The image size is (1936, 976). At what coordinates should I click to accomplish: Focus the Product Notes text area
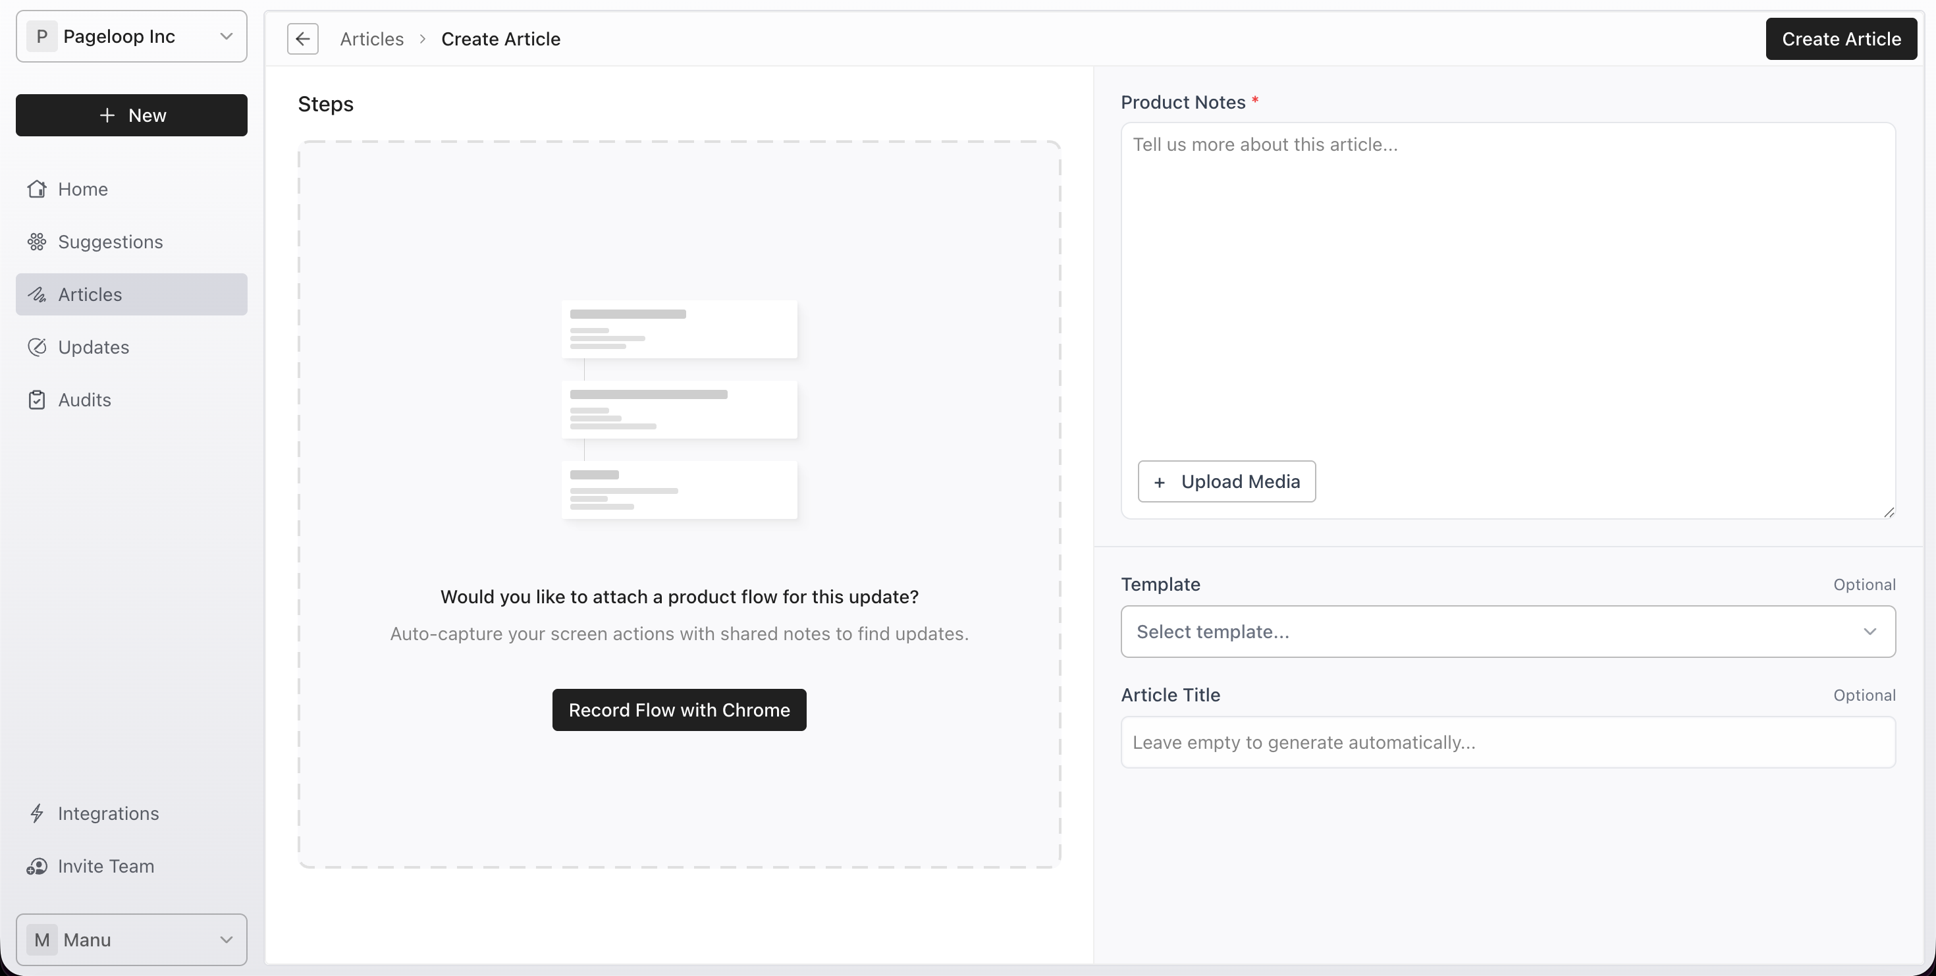pos(1507,293)
